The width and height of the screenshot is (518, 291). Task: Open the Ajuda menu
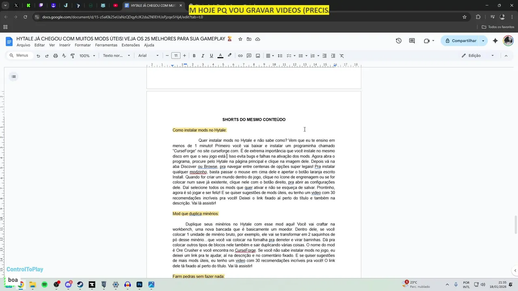tap(149, 45)
